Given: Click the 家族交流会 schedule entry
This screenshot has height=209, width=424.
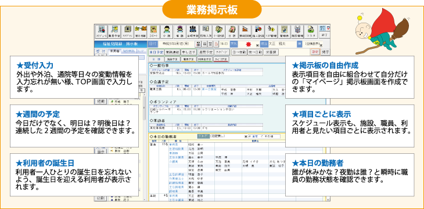Looking at the screenshot, I should tap(157, 73).
